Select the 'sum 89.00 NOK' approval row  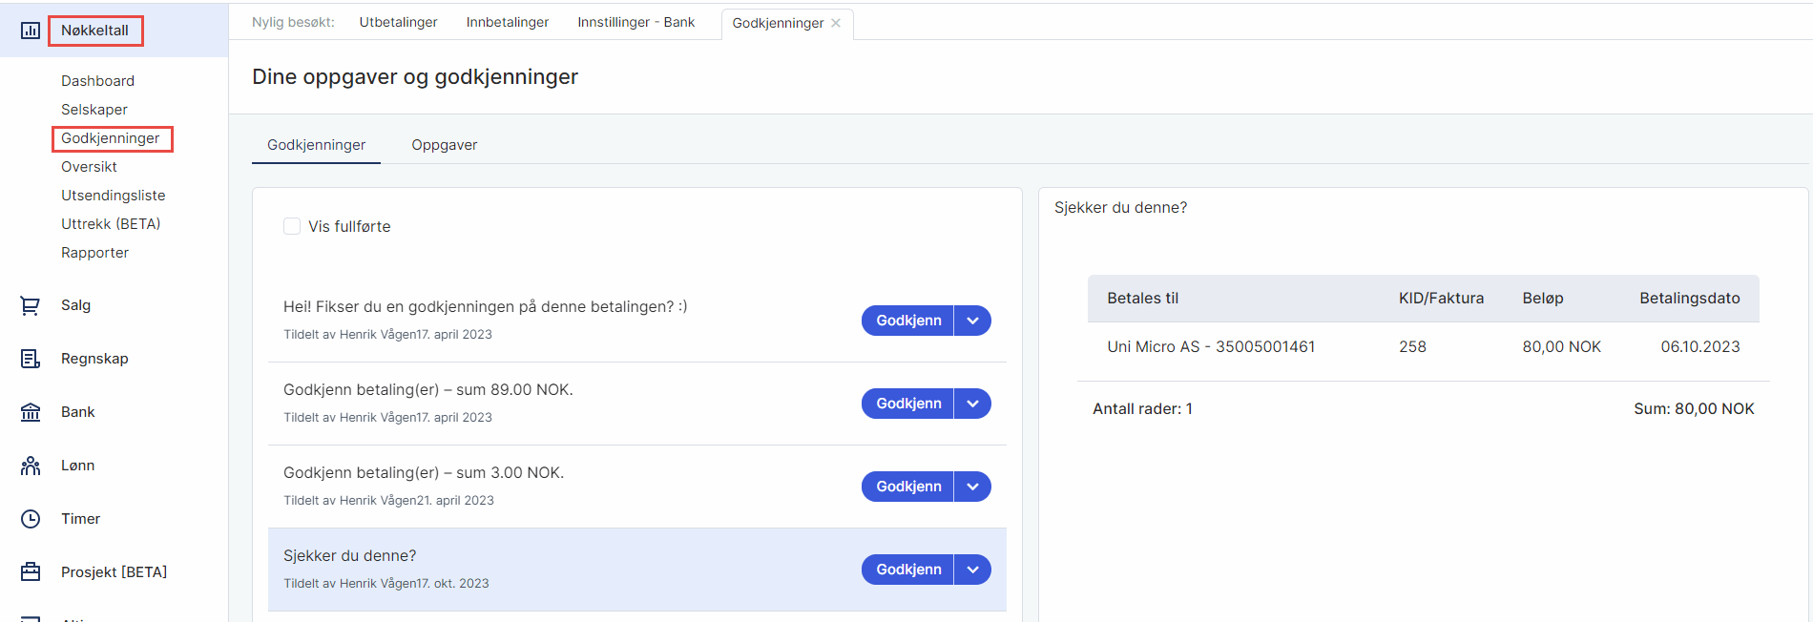(637, 404)
